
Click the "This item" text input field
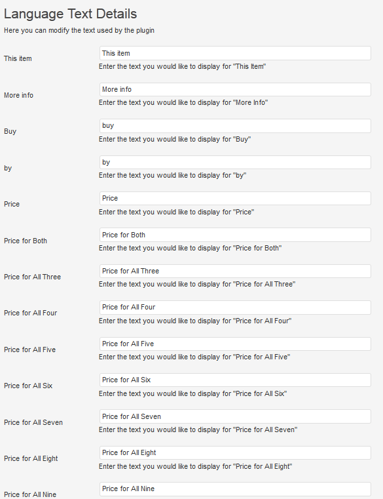pos(235,53)
